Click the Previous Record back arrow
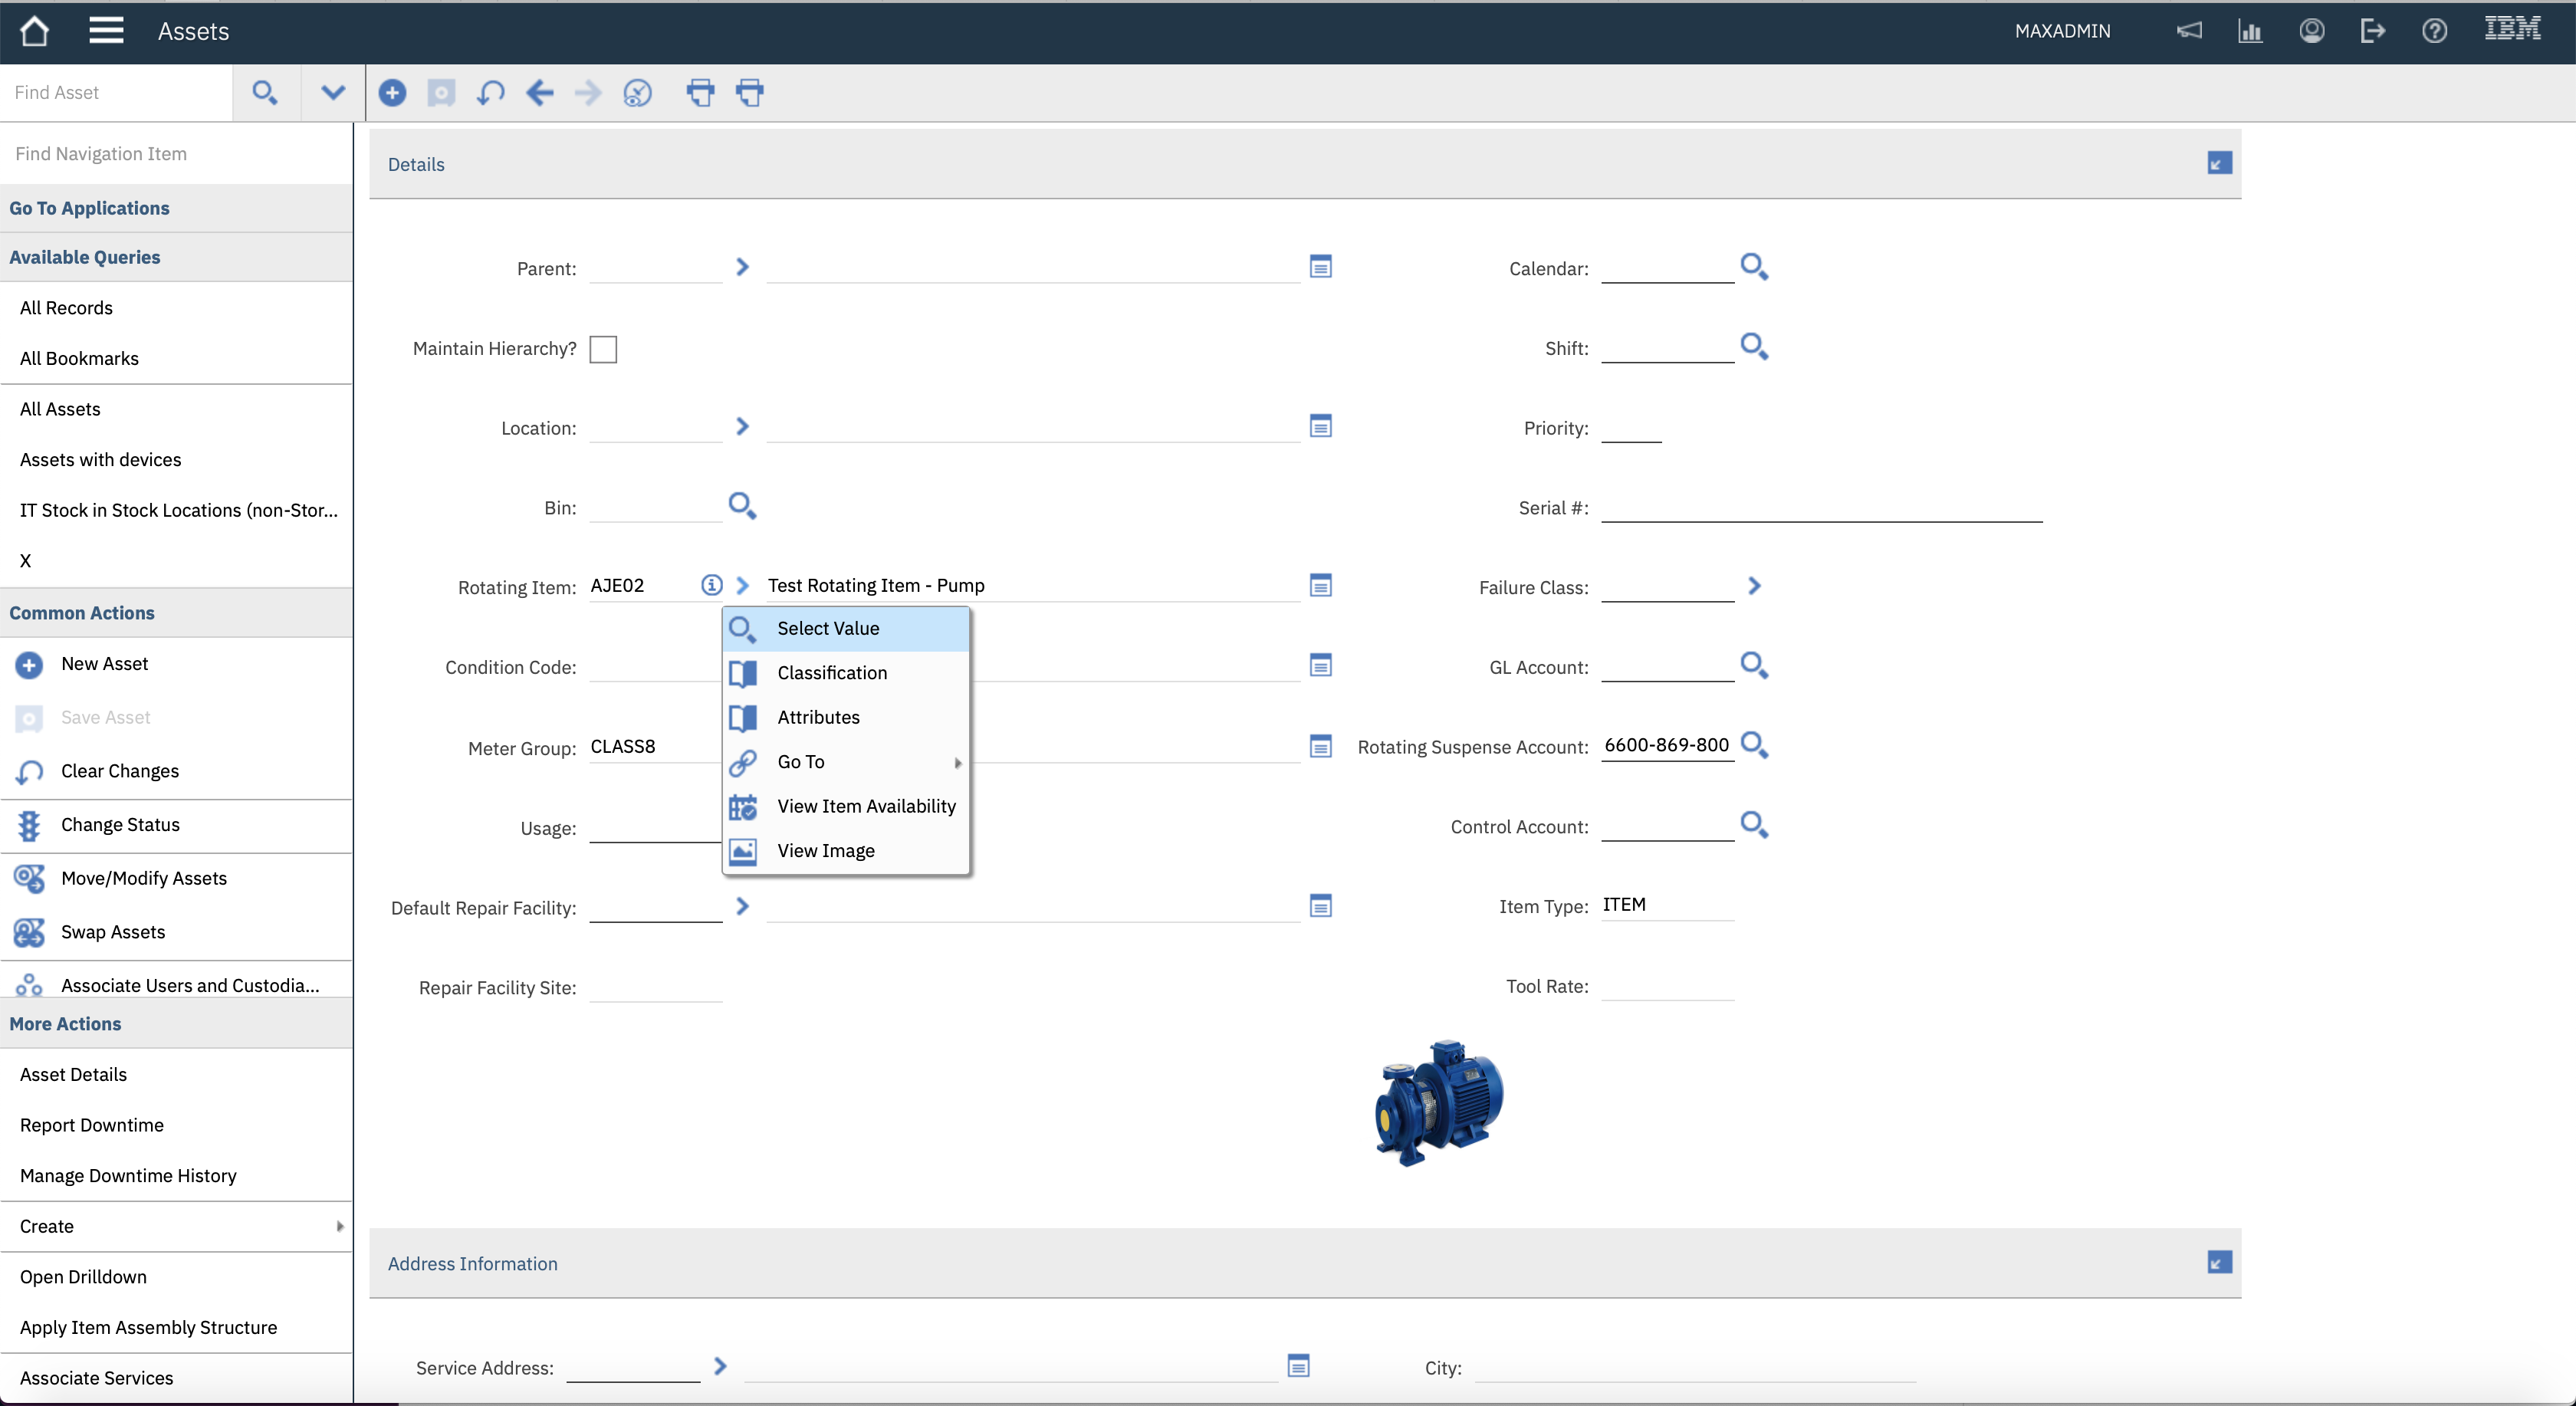Image resolution: width=2576 pixels, height=1406 pixels. (540, 93)
